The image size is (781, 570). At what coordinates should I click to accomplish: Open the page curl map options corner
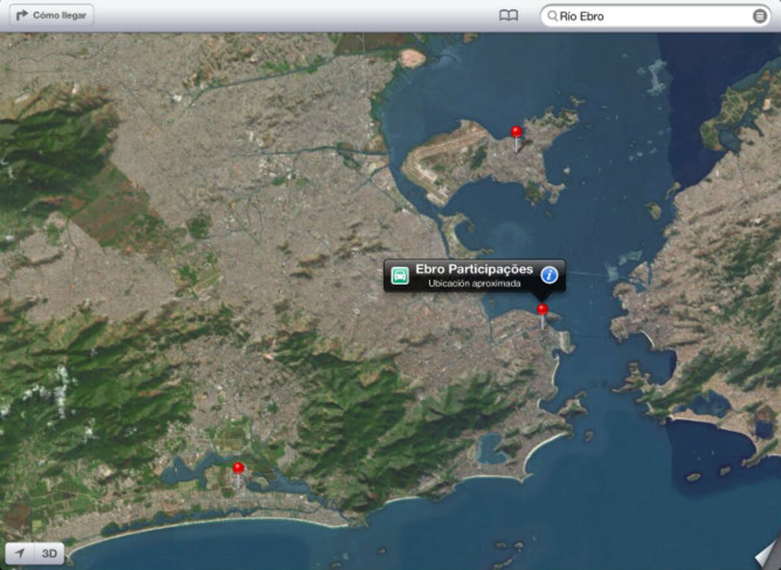tap(768, 555)
